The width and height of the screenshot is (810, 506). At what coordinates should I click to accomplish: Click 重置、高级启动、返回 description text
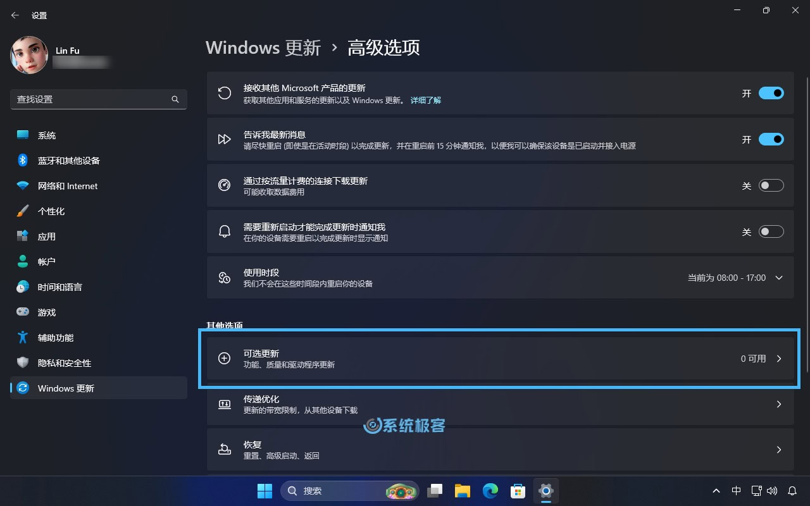282,456
